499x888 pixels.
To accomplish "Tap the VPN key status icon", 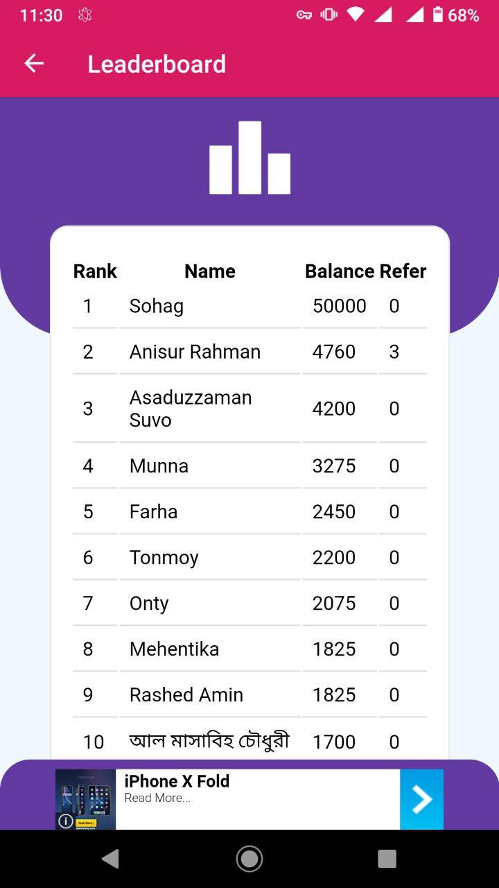I will (x=304, y=15).
